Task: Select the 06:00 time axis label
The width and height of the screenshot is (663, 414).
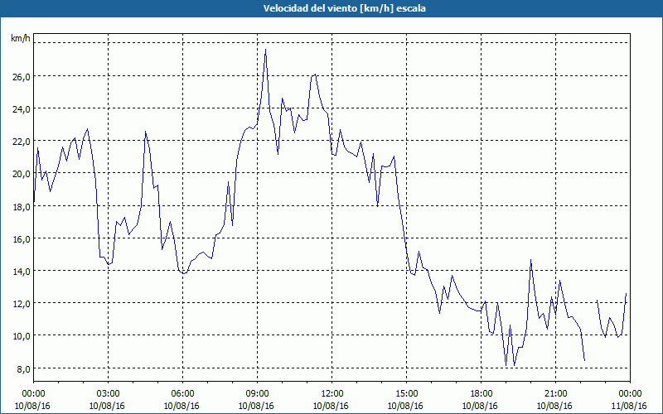Action: click(182, 394)
